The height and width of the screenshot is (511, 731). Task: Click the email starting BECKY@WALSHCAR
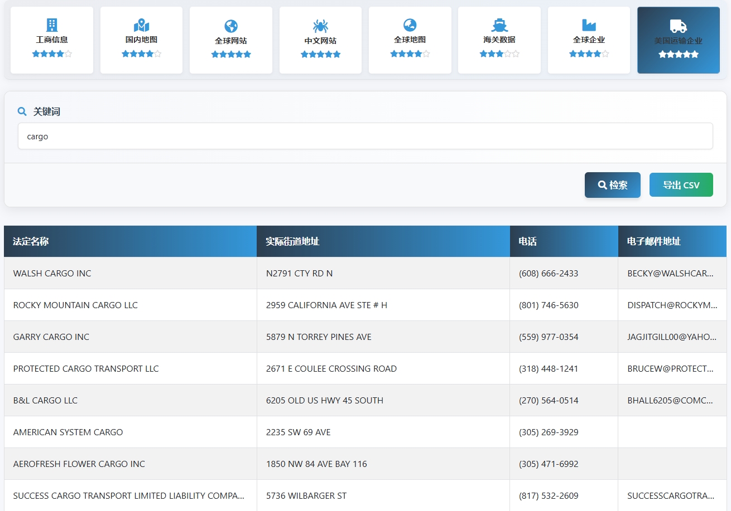[x=671, y=273]
